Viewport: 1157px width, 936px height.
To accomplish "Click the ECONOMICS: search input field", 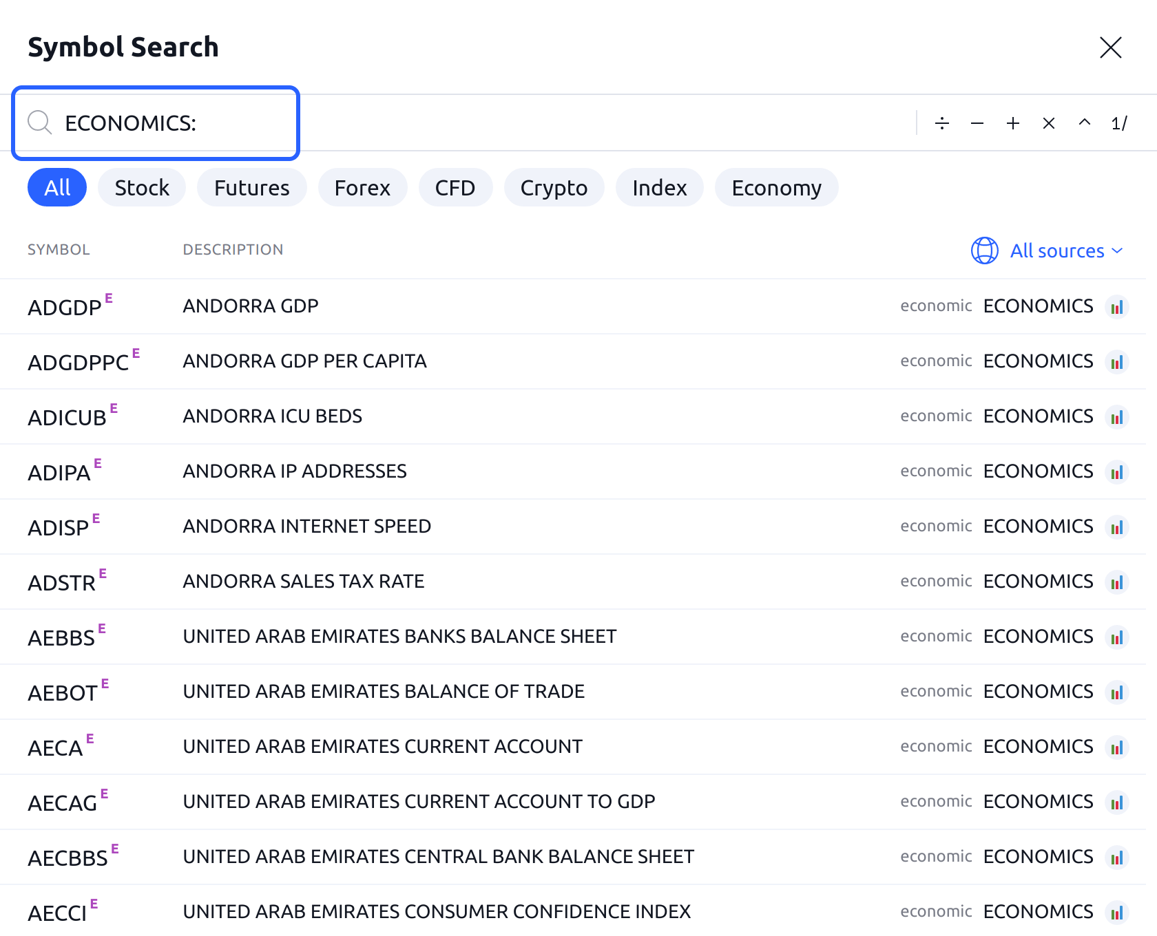I will (x=172, y=123).
